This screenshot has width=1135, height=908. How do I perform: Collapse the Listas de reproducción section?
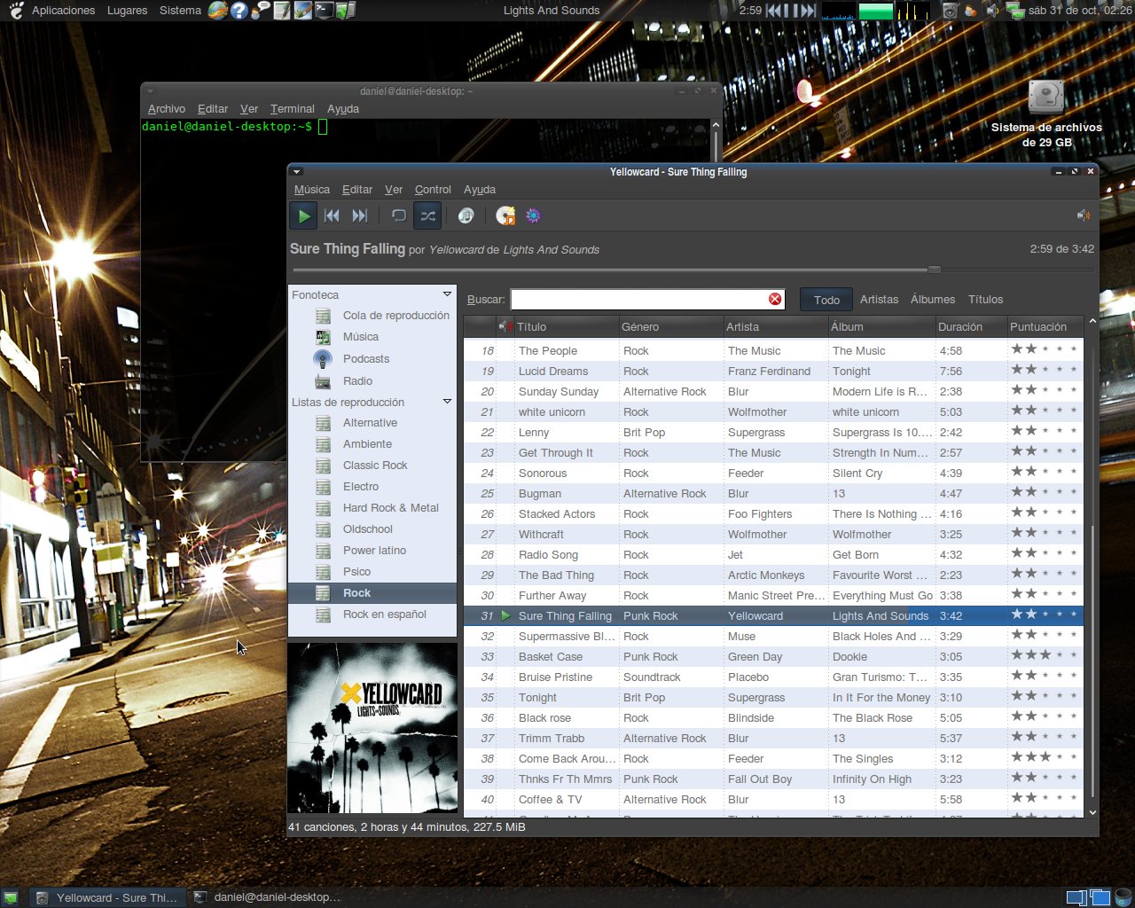(x=447, y=402)
